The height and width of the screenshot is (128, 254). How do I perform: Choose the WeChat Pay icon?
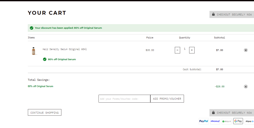tap(227, 121)
